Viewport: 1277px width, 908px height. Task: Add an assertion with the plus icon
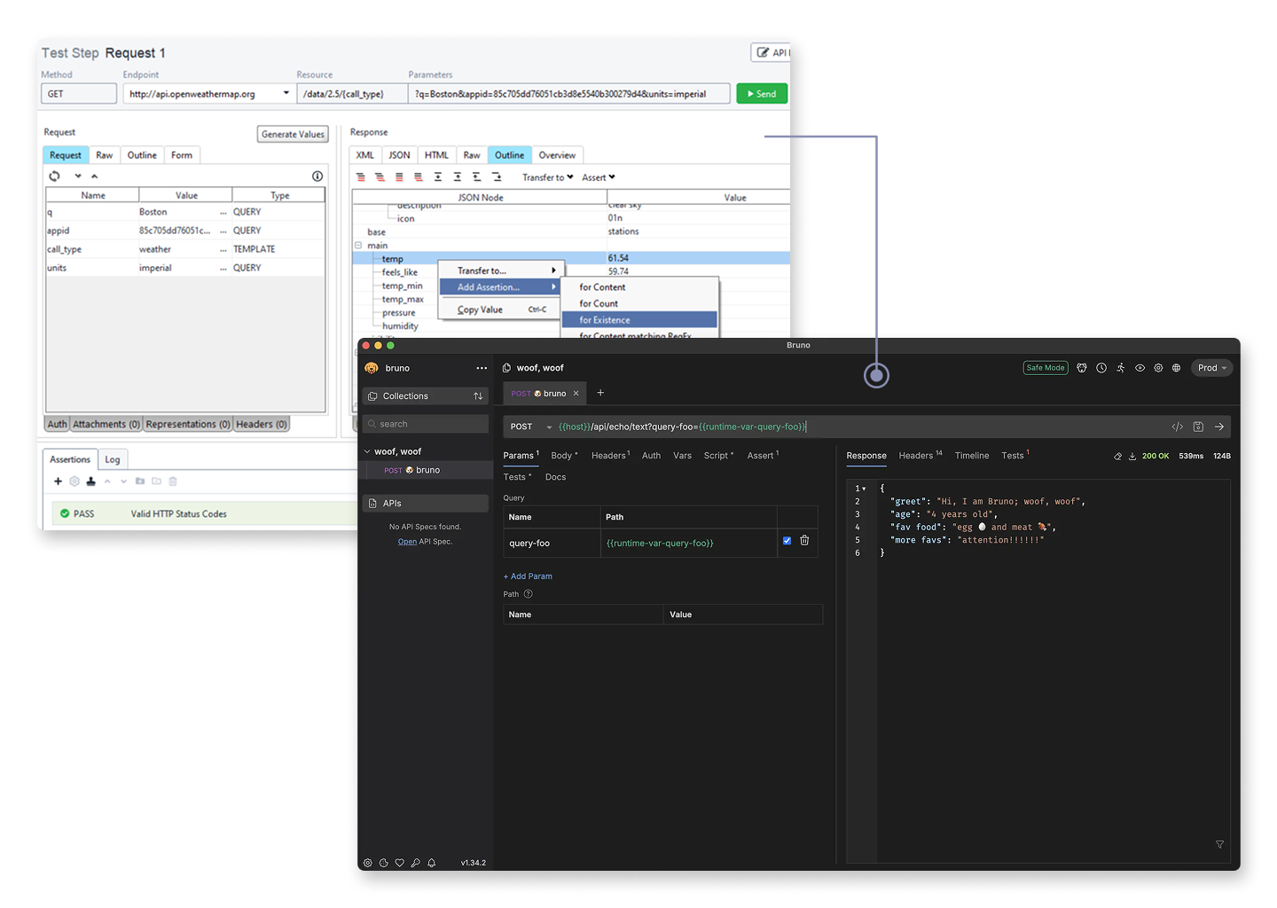[x=58, y=481]
